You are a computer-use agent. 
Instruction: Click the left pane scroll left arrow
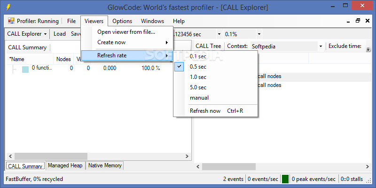click(x=10, y=157)
